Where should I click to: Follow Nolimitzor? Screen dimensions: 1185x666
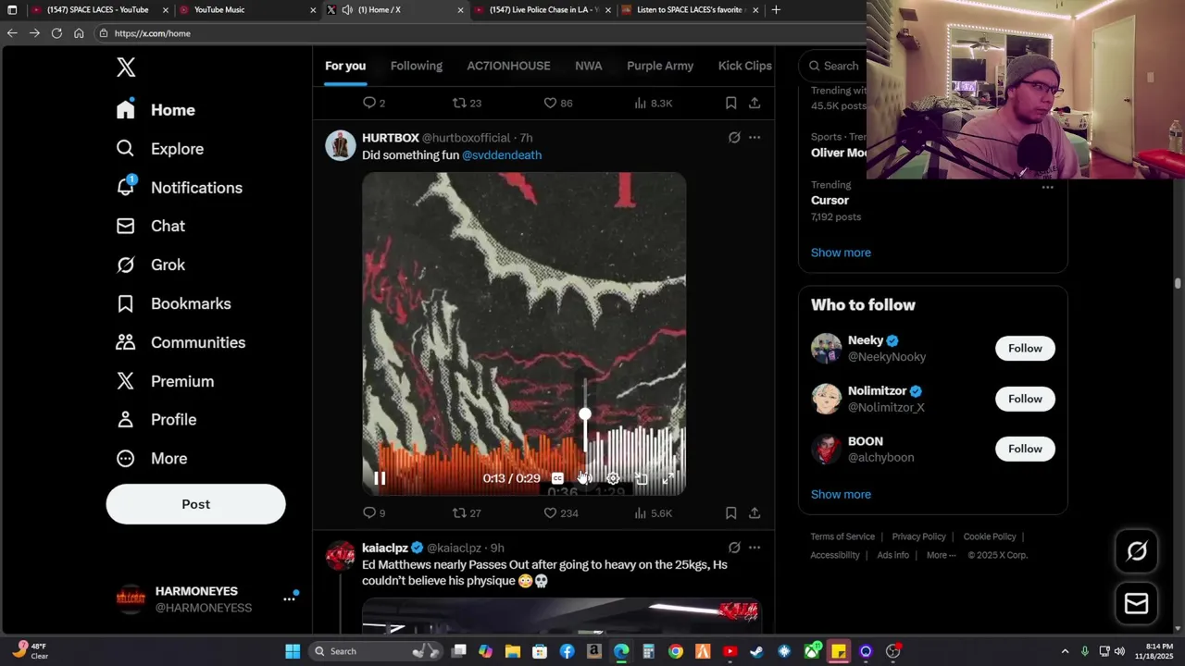[x=1025, y=399]
